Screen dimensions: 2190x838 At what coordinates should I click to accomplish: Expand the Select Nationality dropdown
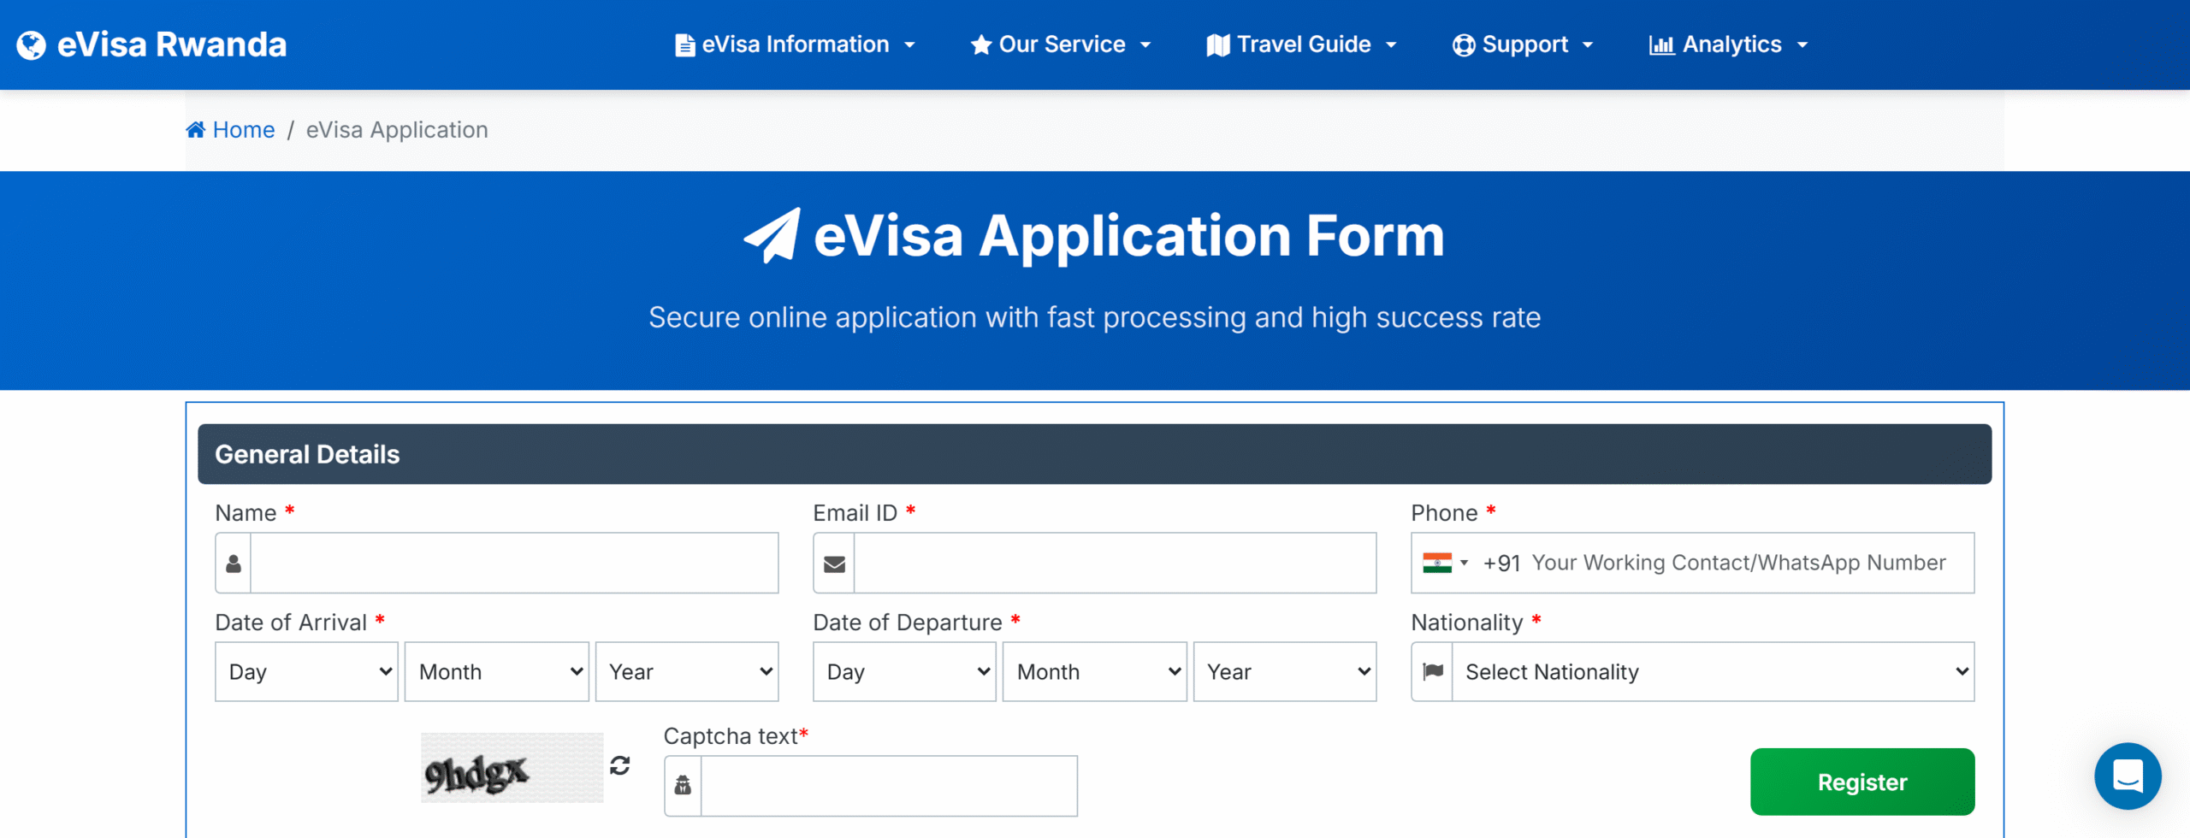point(1713,672)
